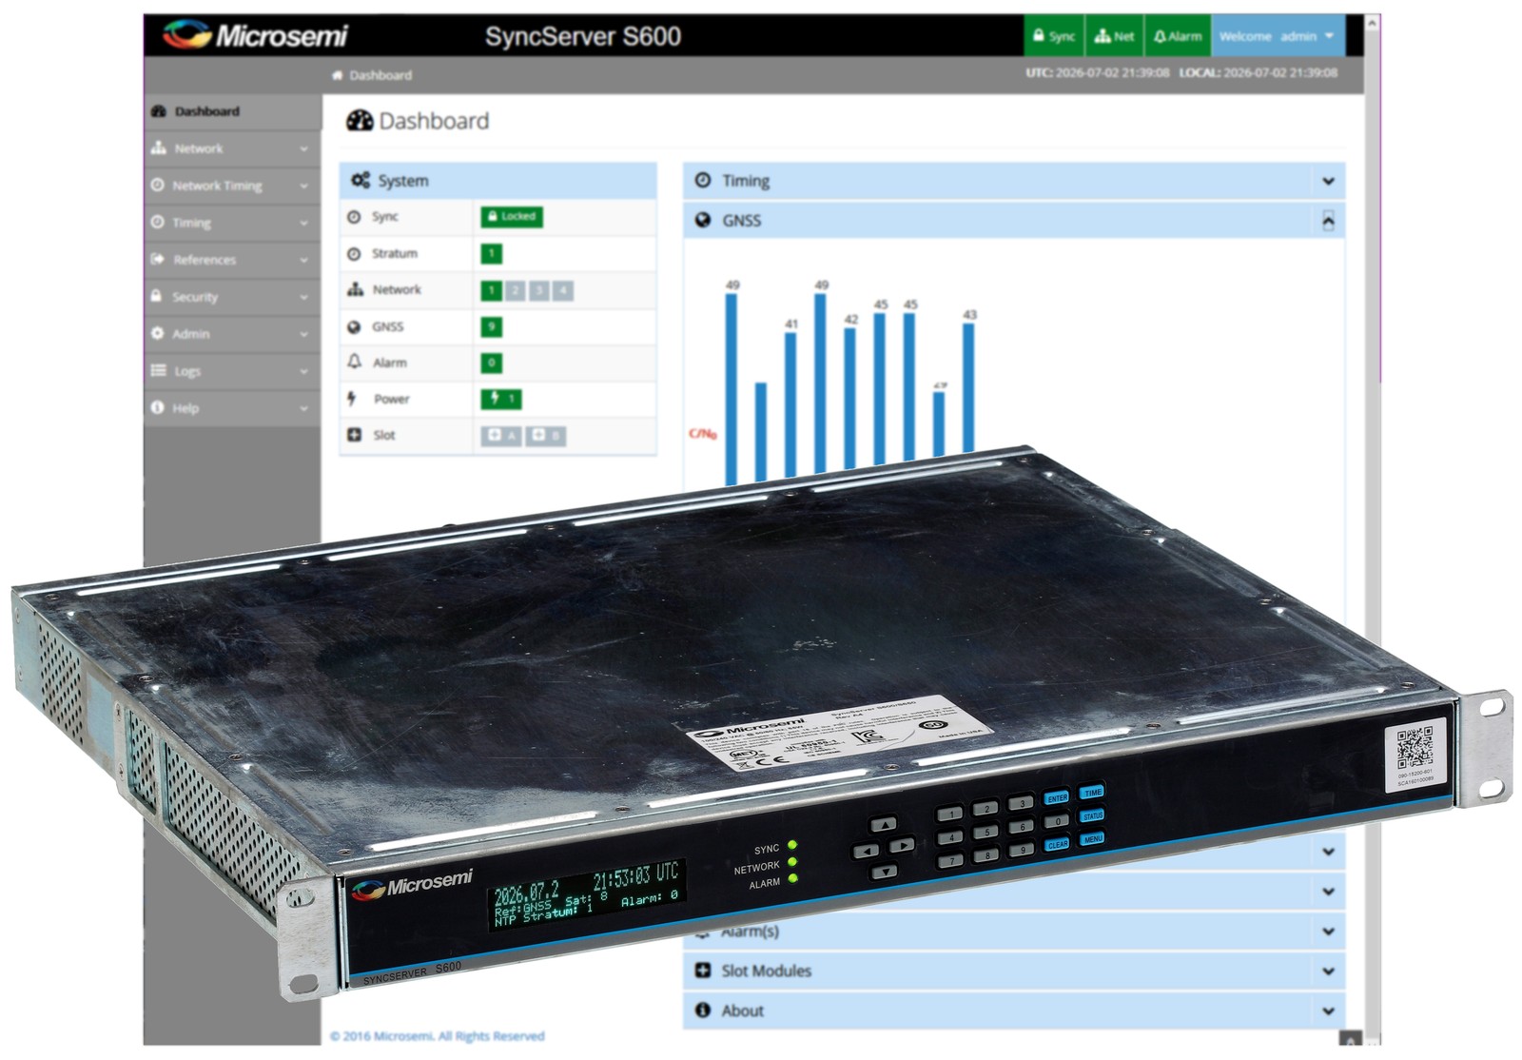Expand the Alarm(s) panel chevron
The height and width of the screenshot is (1060, 1522).
[x=1328, y=932]
